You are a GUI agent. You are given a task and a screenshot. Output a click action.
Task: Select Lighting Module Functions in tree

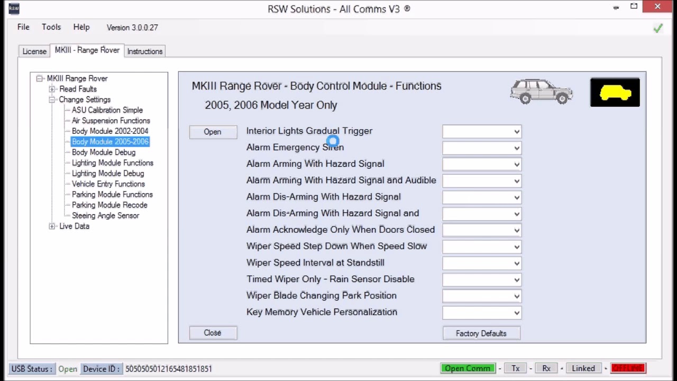click(x=113, y=163)
